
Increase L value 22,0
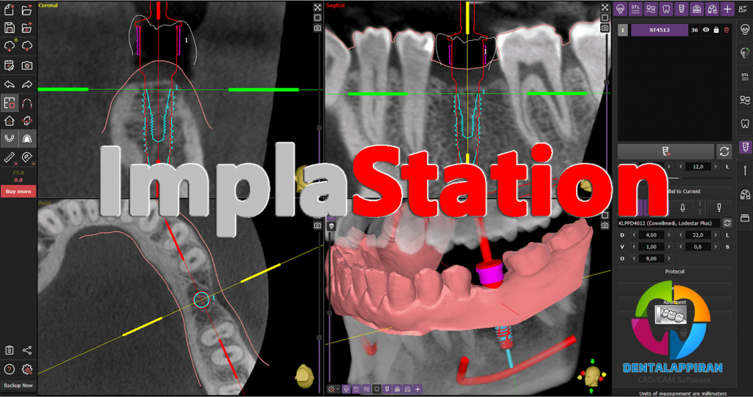pos(716,235)
